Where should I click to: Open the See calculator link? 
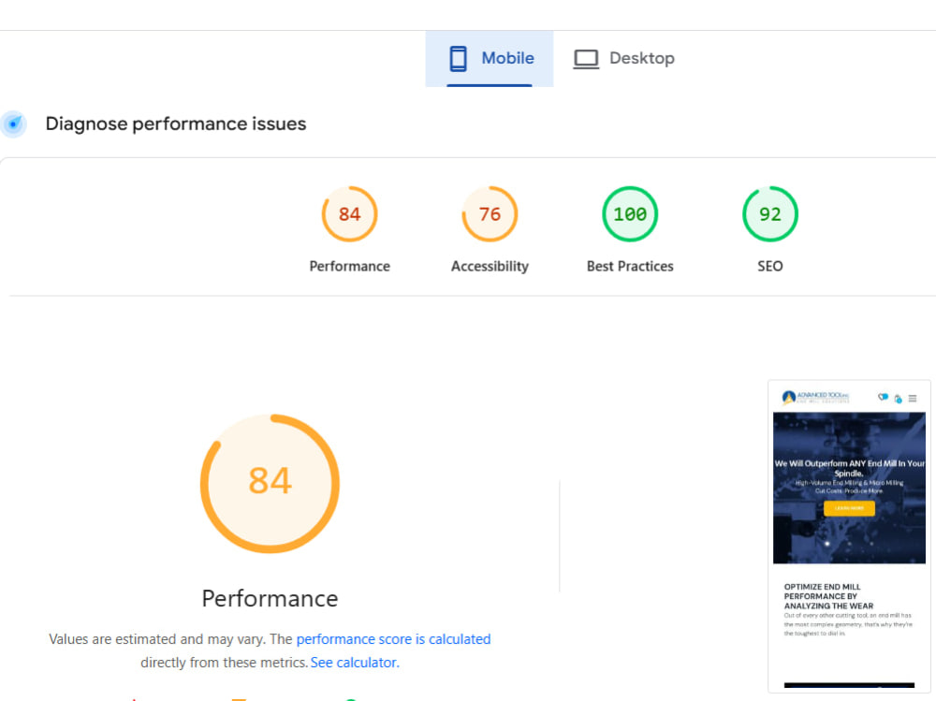click(x=355, y=663)
